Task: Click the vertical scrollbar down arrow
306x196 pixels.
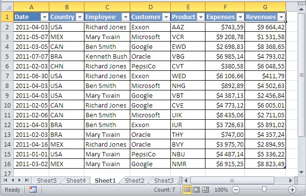Action: coord(301,172)
